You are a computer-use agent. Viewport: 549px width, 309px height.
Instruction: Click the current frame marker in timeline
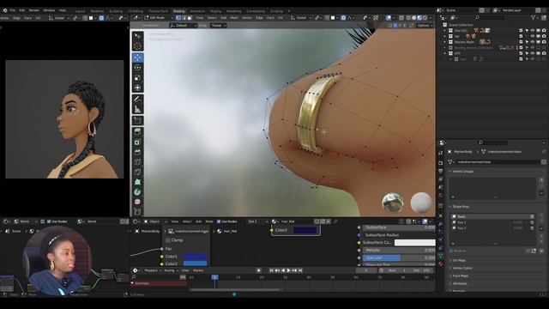(215, 277)
